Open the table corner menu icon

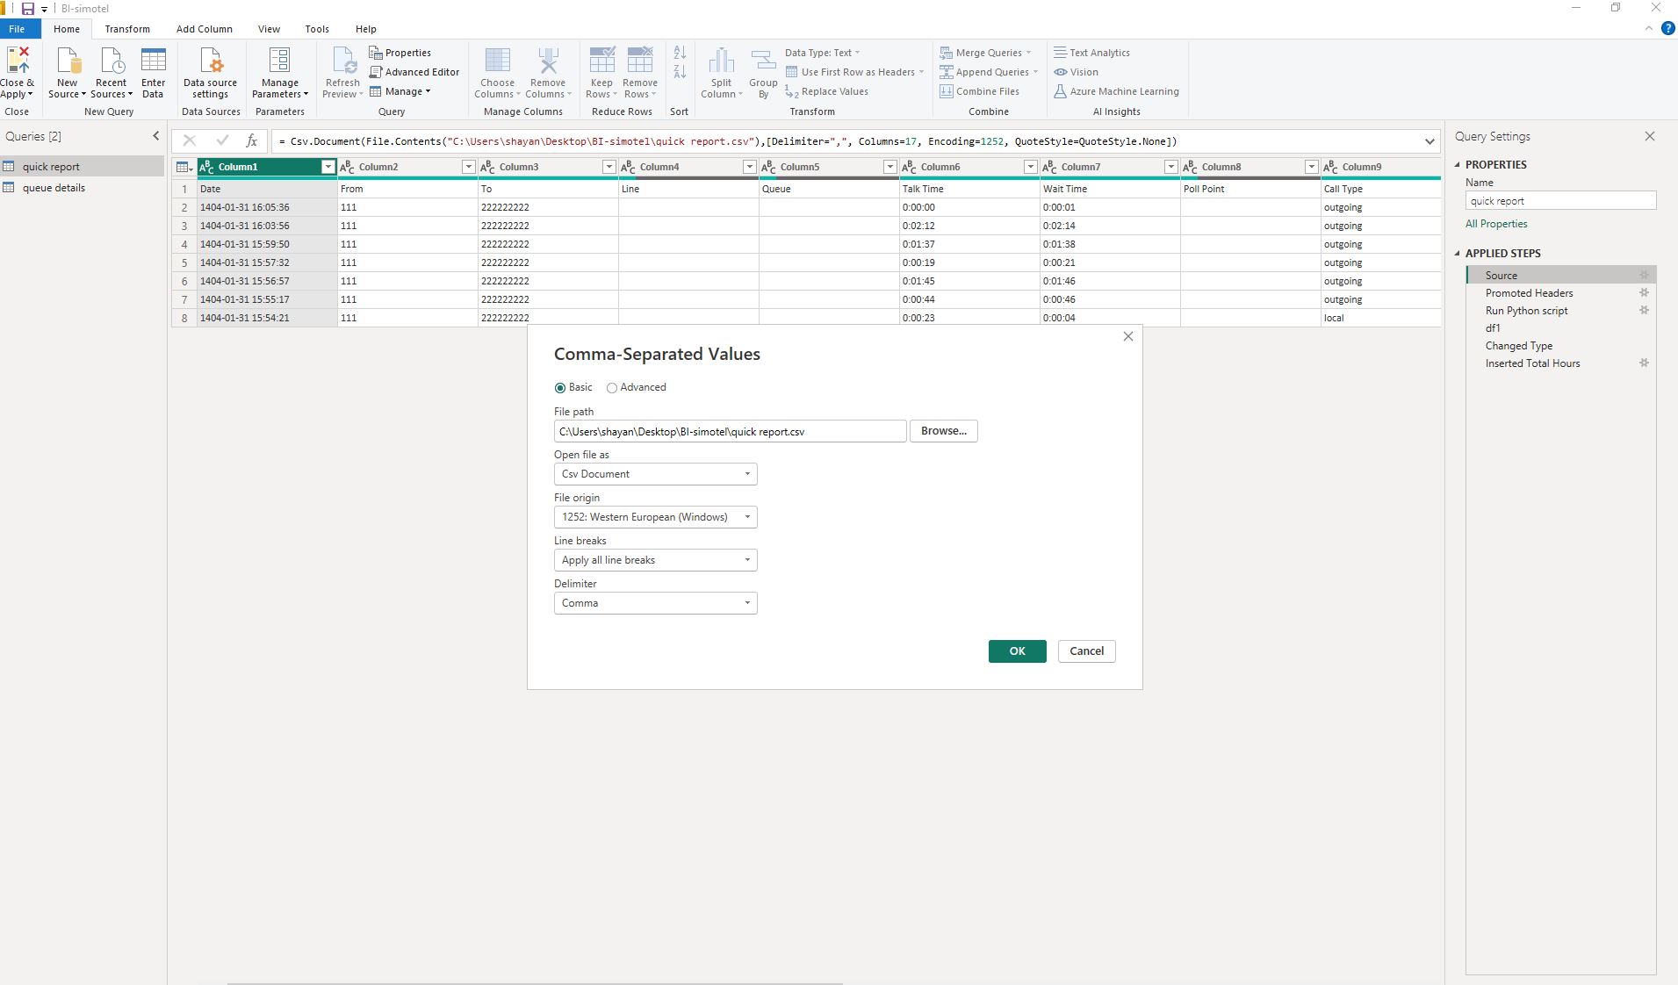pyautogui.click(x=184, y=167)
